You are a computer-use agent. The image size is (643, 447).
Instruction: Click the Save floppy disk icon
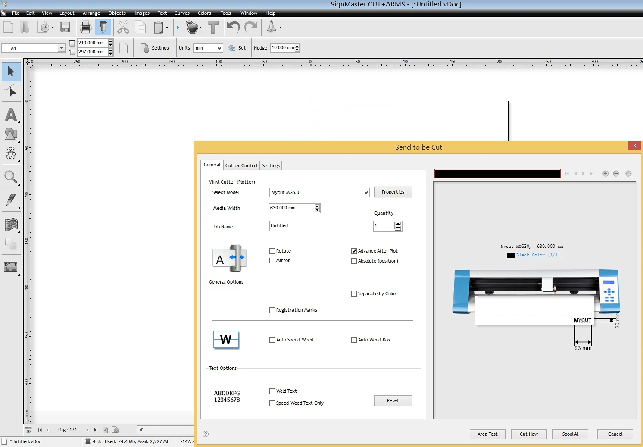[66, 28]
